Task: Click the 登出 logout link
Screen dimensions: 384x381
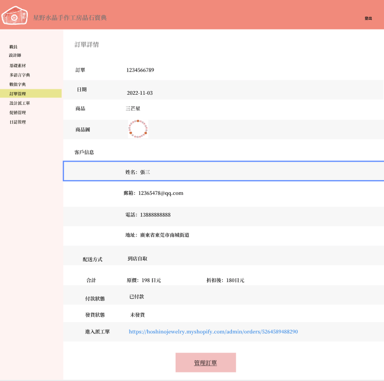Action: point(368,18)
